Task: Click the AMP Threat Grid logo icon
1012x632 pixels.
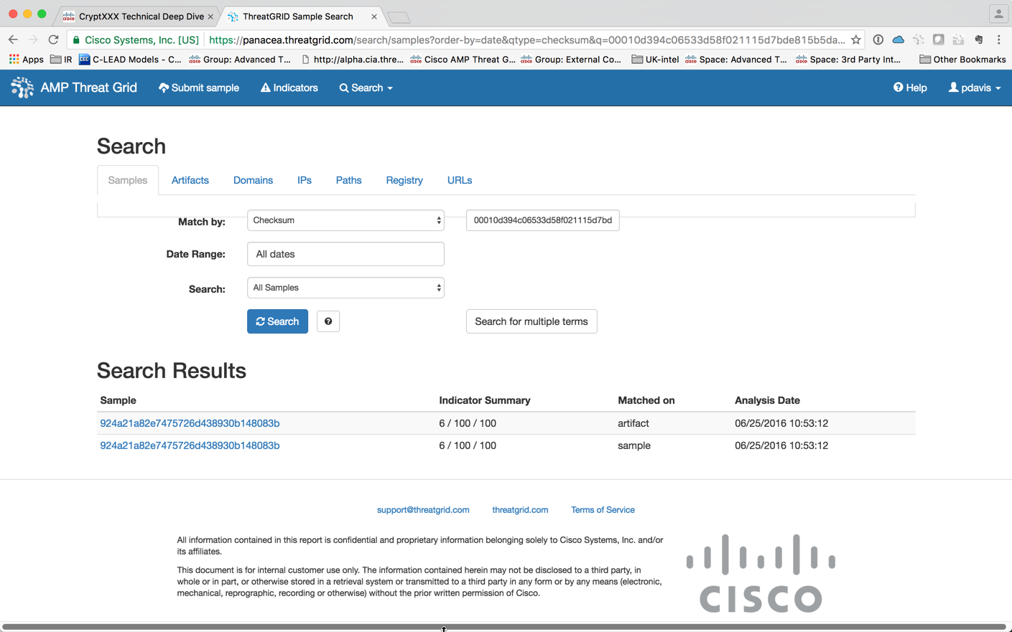Action: [22, 88]
